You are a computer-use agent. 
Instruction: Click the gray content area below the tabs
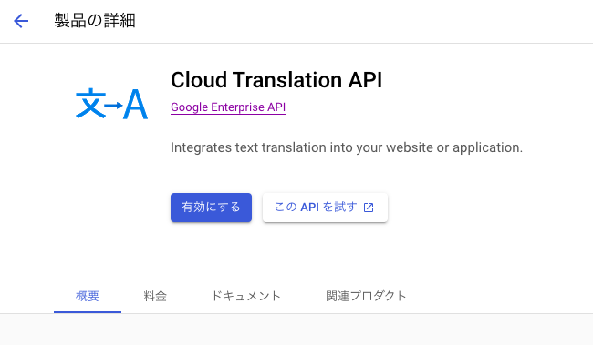pyautogui.click(x=296, y=330)
